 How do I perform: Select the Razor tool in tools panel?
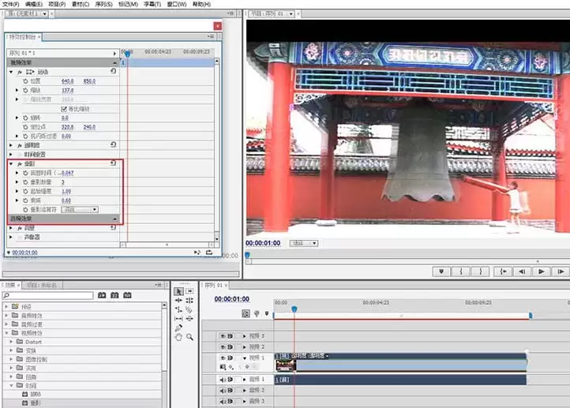189,309
